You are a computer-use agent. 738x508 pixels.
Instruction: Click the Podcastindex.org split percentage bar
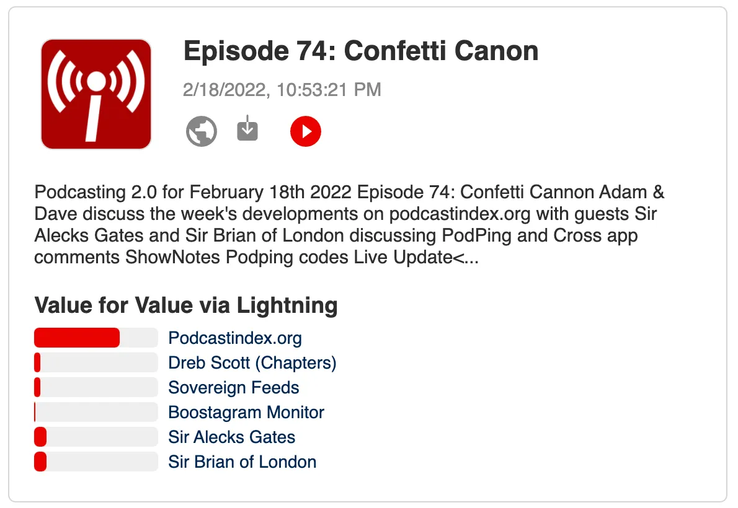[96, 338]
